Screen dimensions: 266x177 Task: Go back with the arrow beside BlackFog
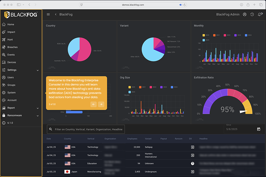pos(56,14)
